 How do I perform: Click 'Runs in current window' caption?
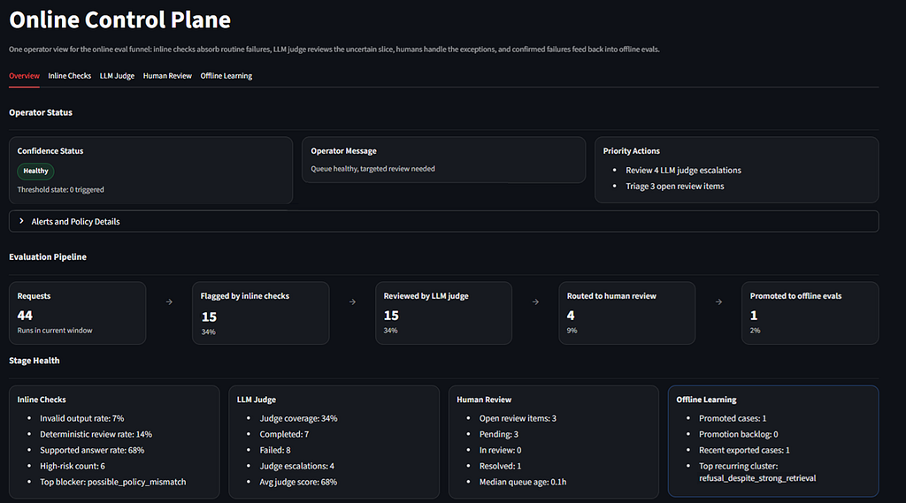[x=55, y=331]
